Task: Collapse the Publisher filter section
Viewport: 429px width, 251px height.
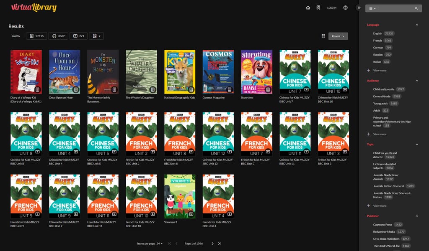Action: coord(417,216)
